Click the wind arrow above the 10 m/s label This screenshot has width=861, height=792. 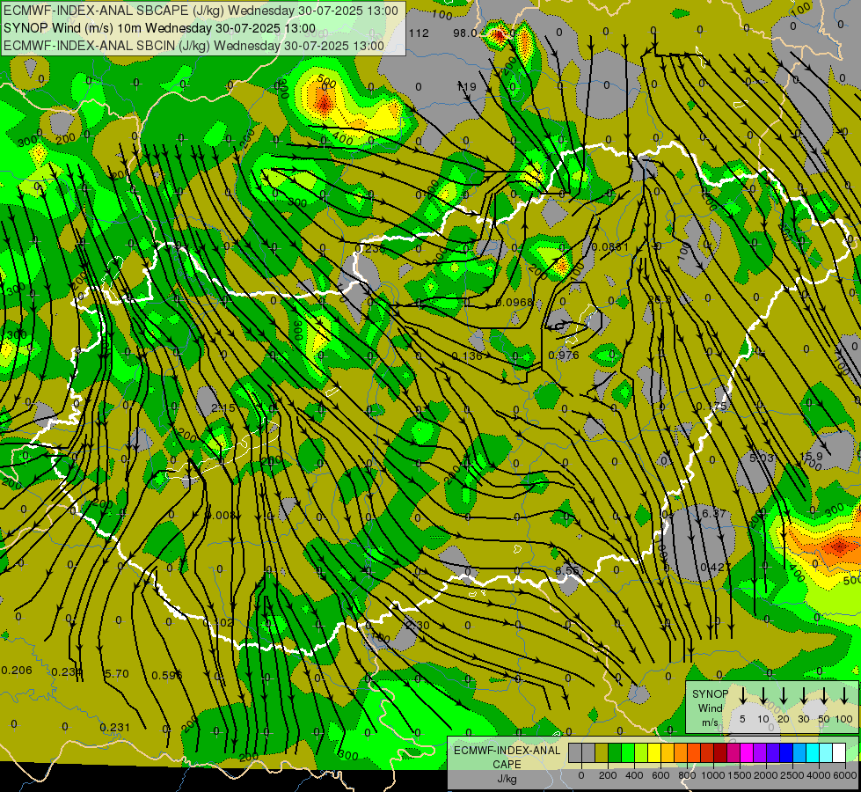[762, 696]
